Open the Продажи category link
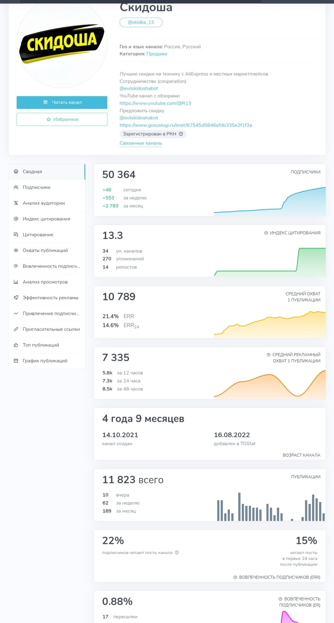334x623 pixels. coord(157,54)
